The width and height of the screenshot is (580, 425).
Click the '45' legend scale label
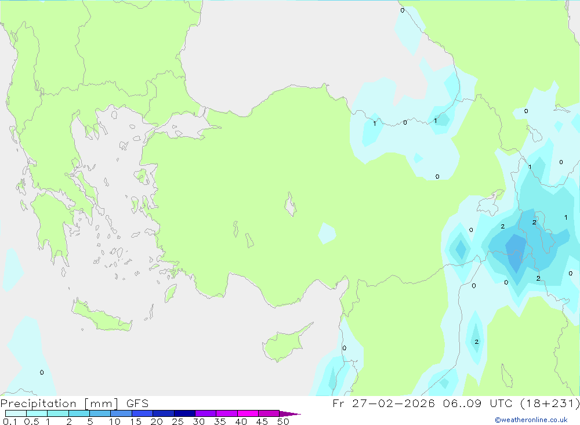pyautogui.click(x=262, y=422)
